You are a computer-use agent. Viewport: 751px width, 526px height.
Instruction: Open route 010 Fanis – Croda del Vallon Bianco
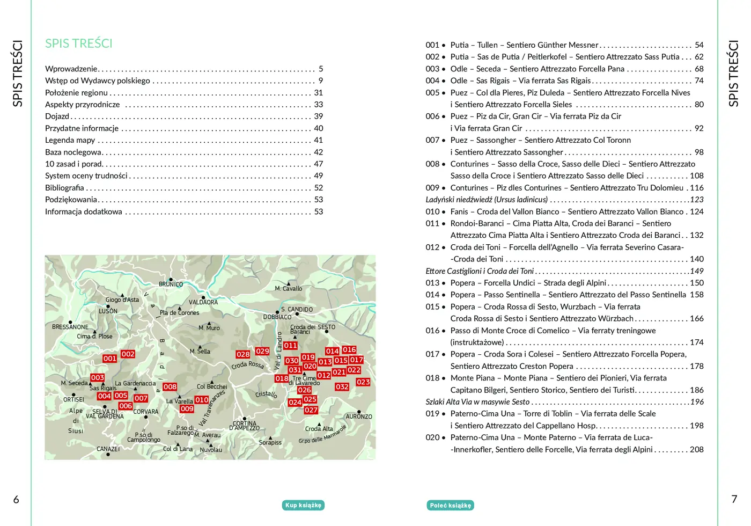click(x=565, y=211)
